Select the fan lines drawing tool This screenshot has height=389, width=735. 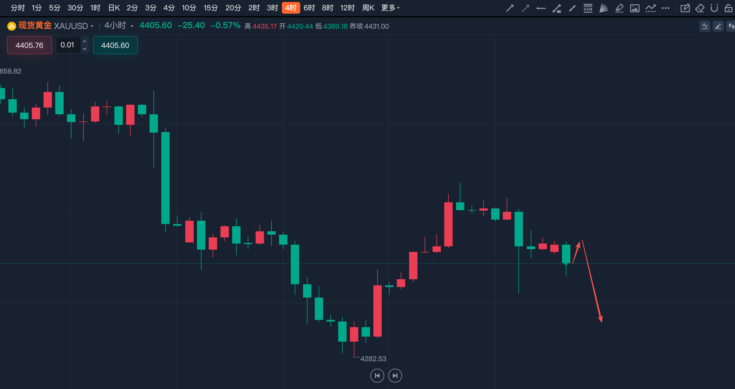coord(604,8)
